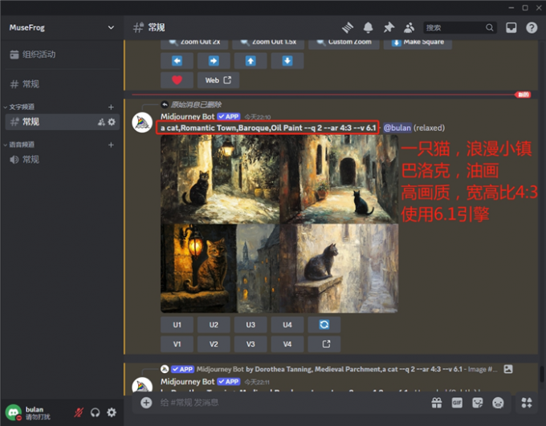
Task: Create variation with V3 button
Action: tap(251, 344)
